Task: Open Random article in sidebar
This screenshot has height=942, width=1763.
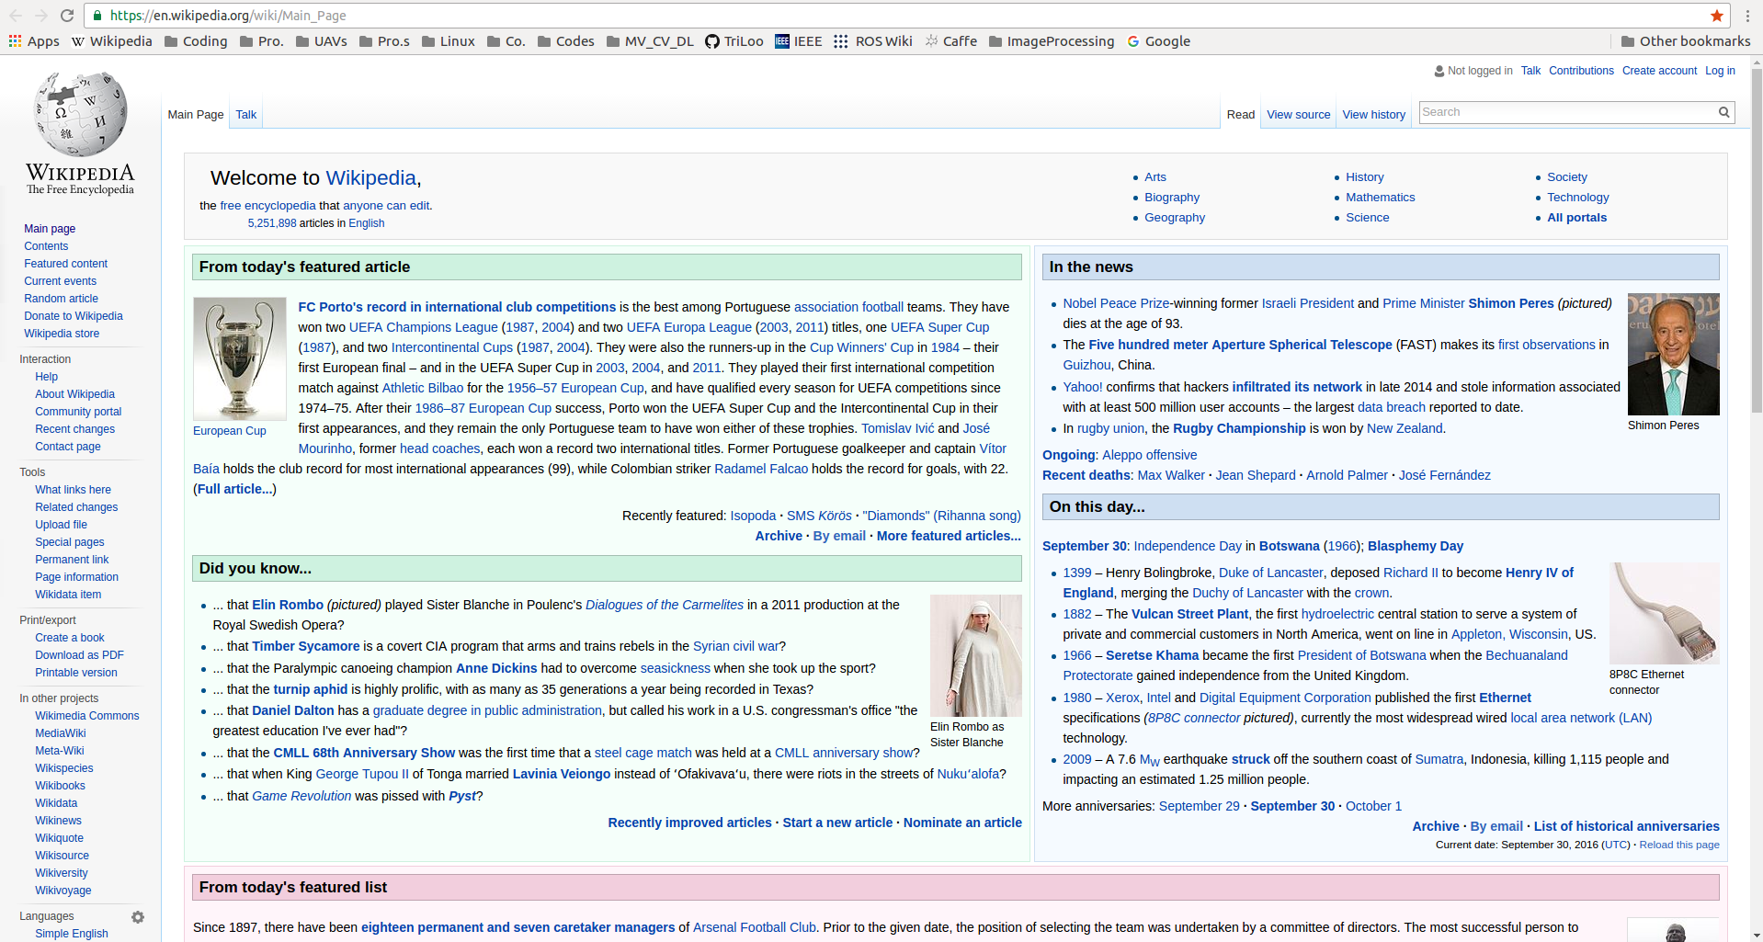Action: pos(61,299)
